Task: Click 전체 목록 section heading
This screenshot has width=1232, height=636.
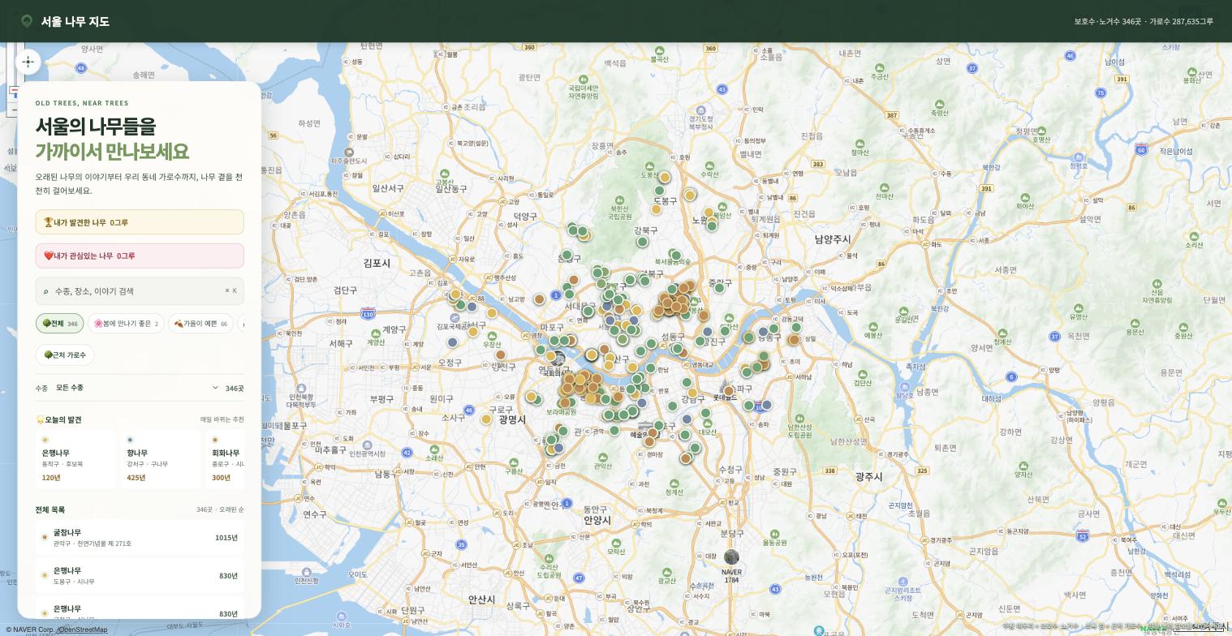Action: pyautogui.click(x=50, y=510)
